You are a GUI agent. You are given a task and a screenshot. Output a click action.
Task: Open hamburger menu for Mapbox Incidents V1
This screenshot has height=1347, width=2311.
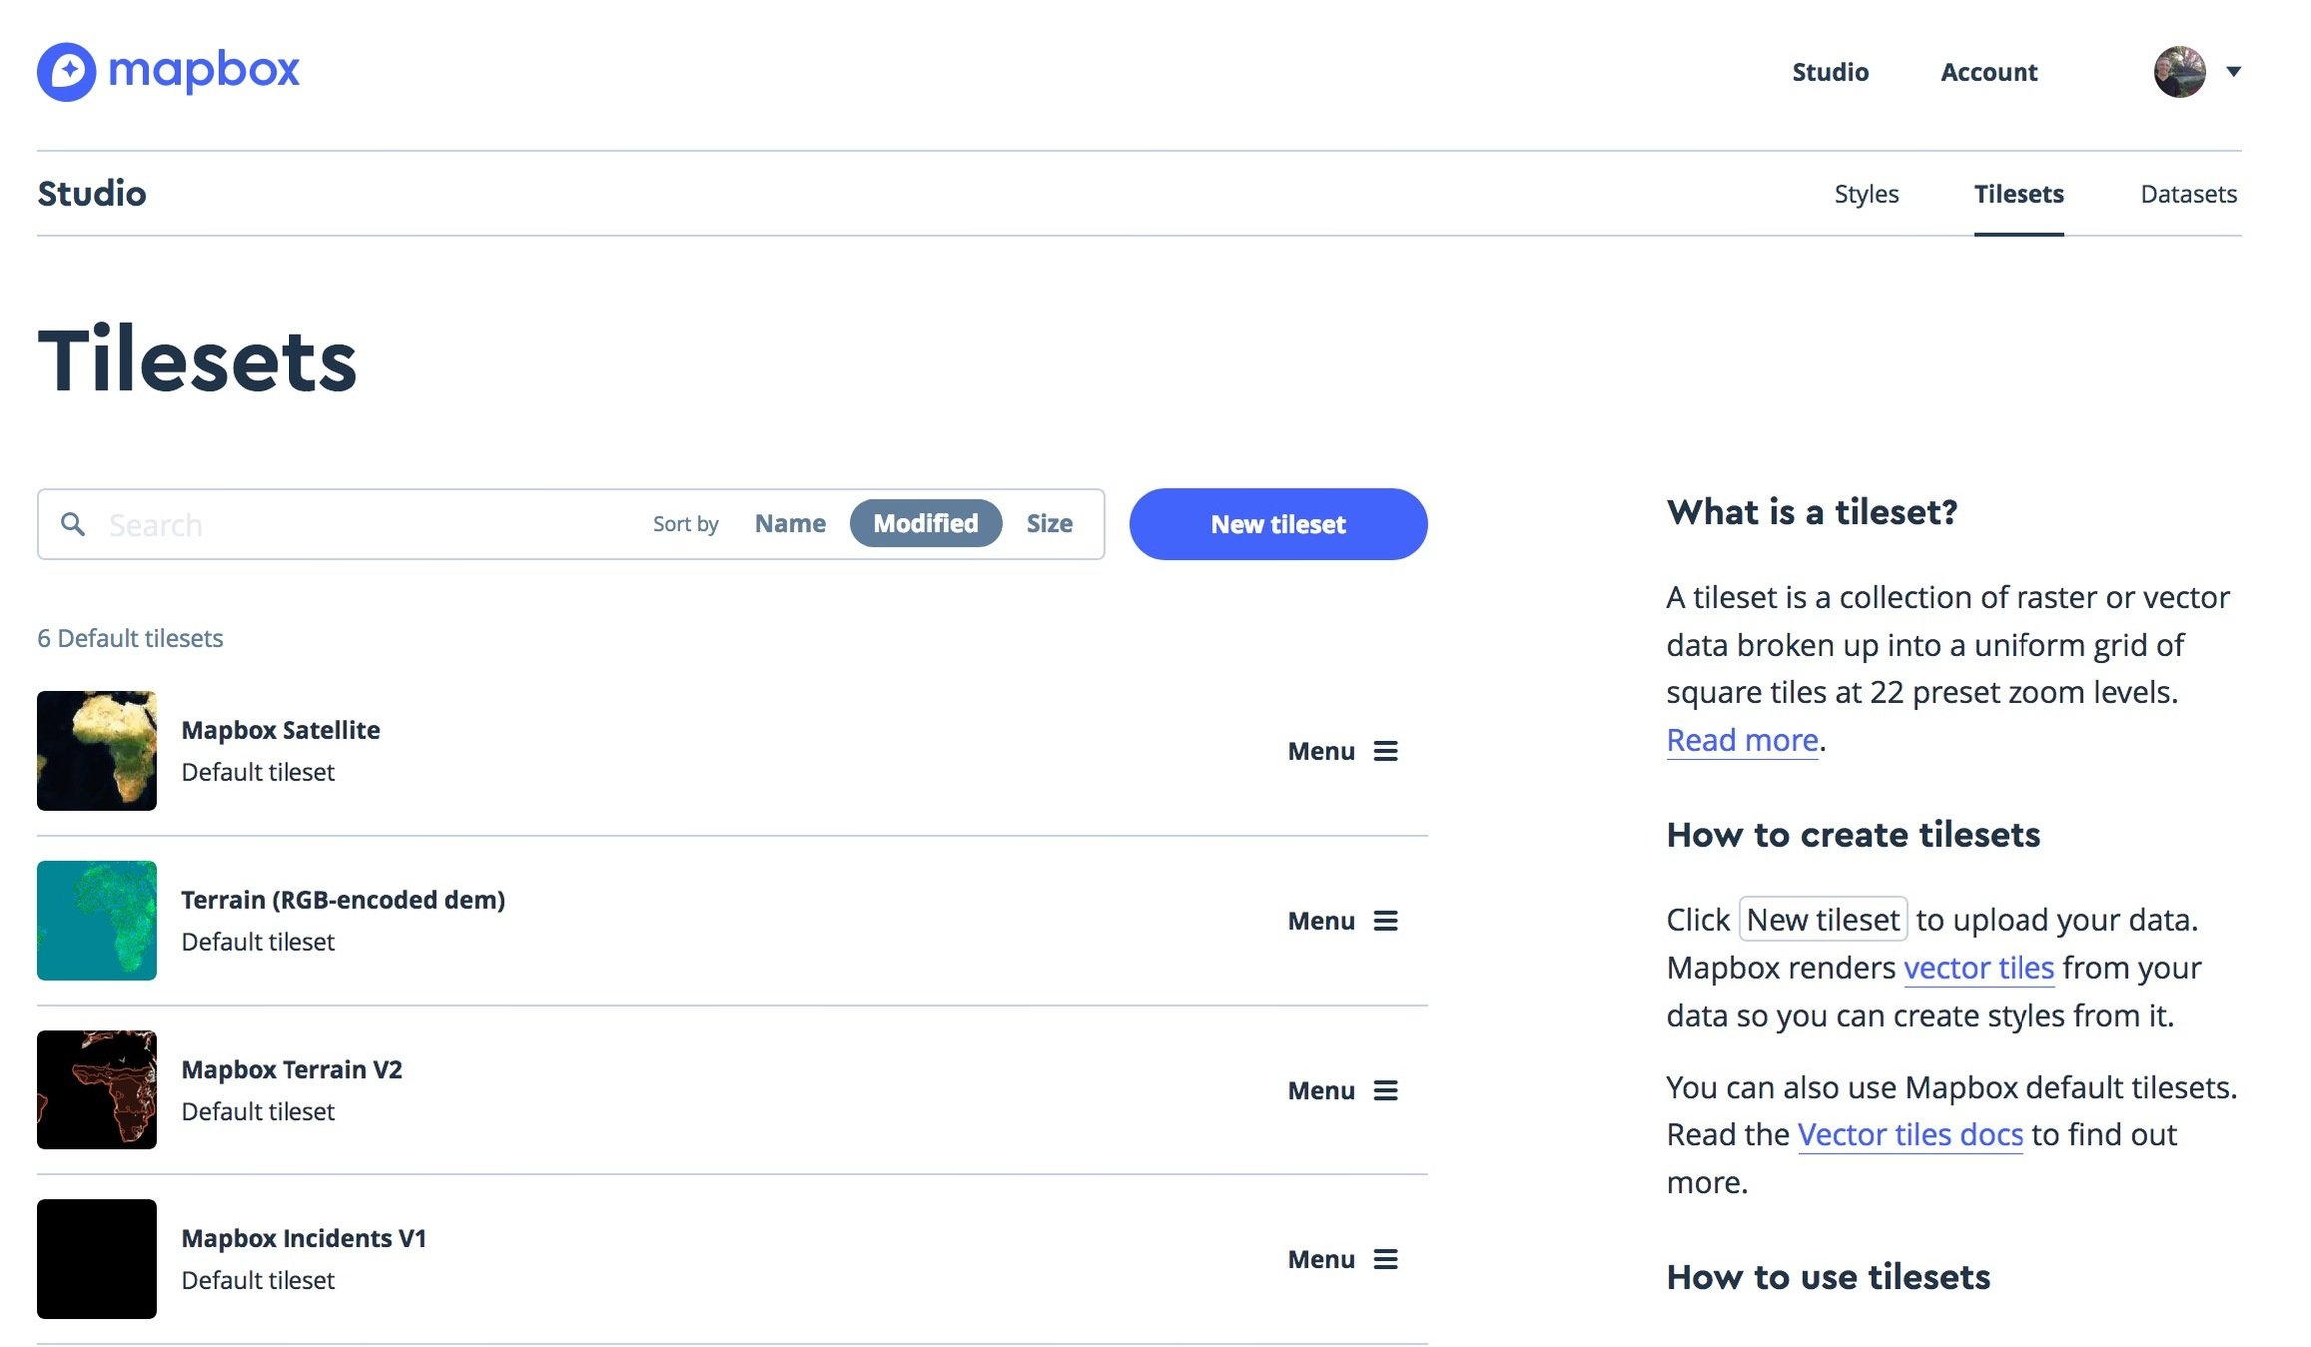tap(1385, 1260)
